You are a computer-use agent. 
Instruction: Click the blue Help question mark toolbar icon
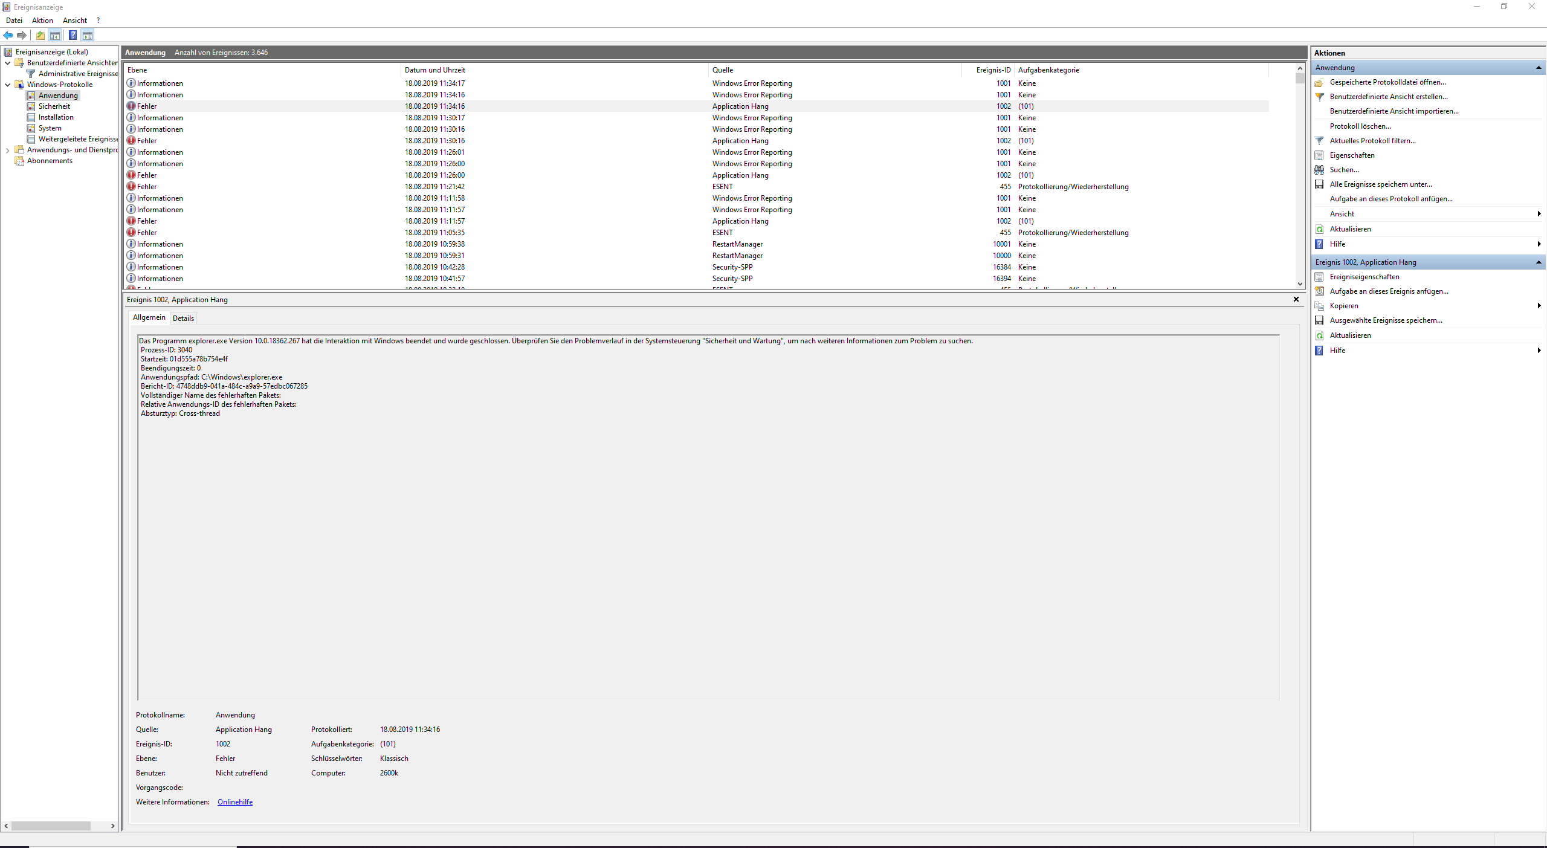73,35
